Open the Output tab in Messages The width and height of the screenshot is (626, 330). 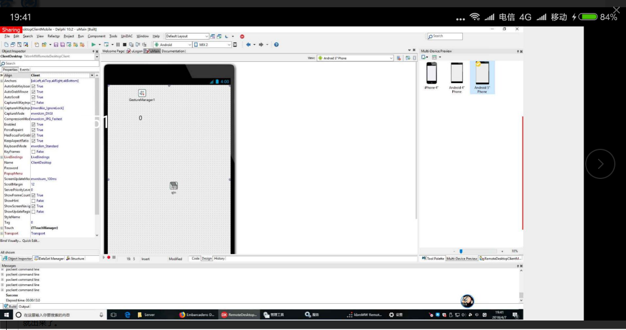point(24,307)
